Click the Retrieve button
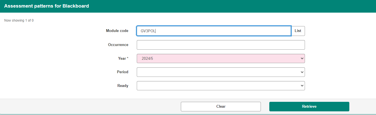 [x=309, y=107]
